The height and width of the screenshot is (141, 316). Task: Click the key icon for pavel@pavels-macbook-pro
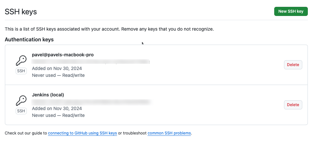(x=21, y=61)
